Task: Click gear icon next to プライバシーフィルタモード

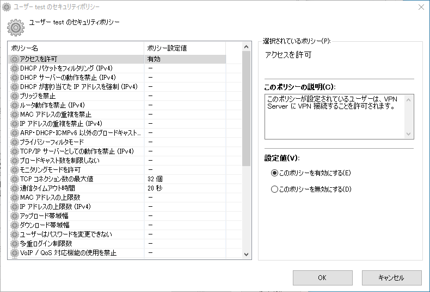Action: pos(14,142)
